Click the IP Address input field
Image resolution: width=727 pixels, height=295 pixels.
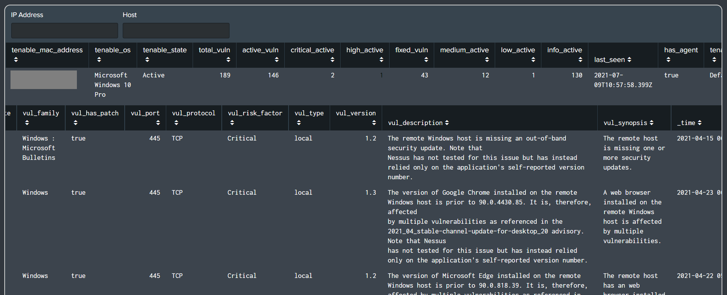point(64,31)
